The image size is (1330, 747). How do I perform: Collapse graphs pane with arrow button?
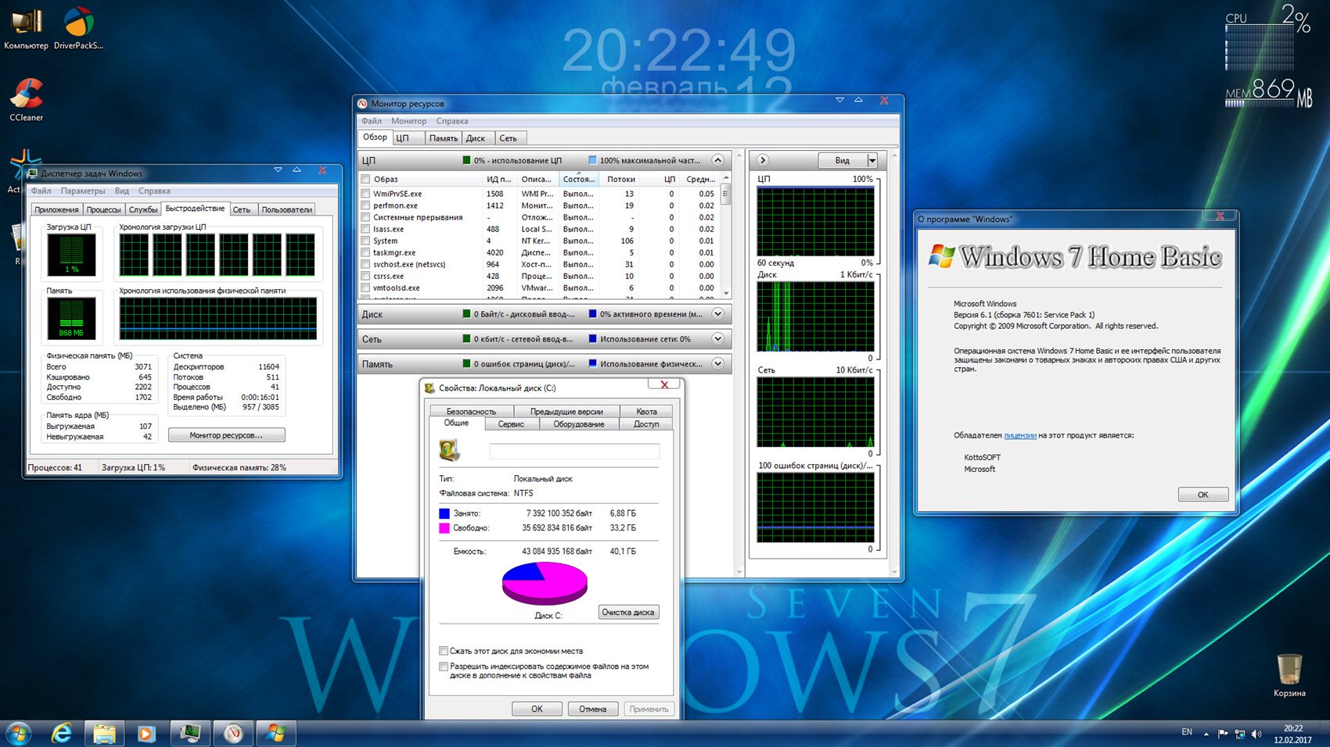coord(763,160)
